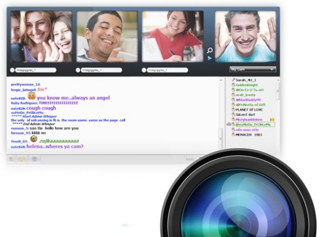Click username farxaan_93 in chat
324x237 pixels.
pyautogui.click(x=21, y=133)
